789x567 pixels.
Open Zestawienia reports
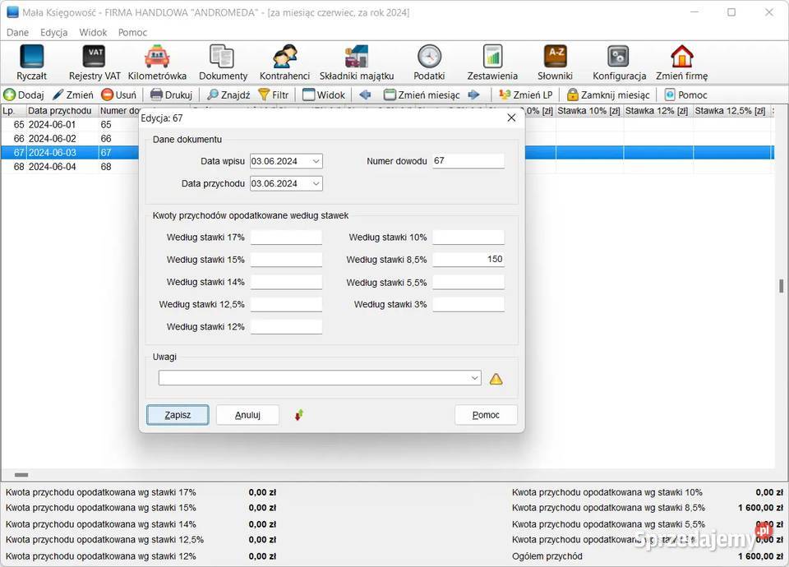pos(492,62)
